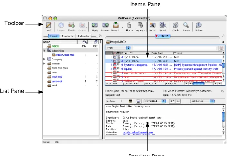Select the INBOX tab above items pane
Viewport: 229px width, 156px height.
[162, 36]
